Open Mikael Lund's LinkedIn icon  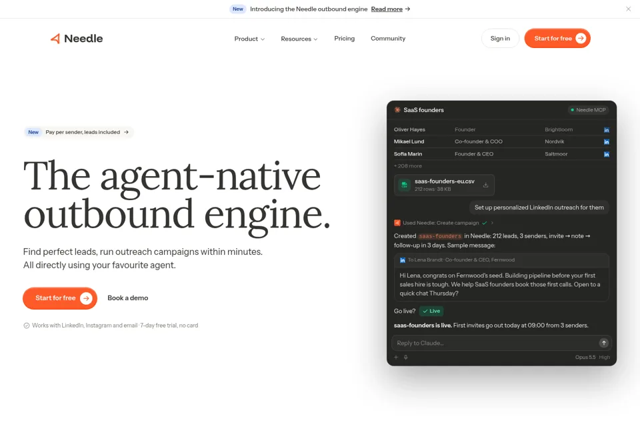coord(607,142)
